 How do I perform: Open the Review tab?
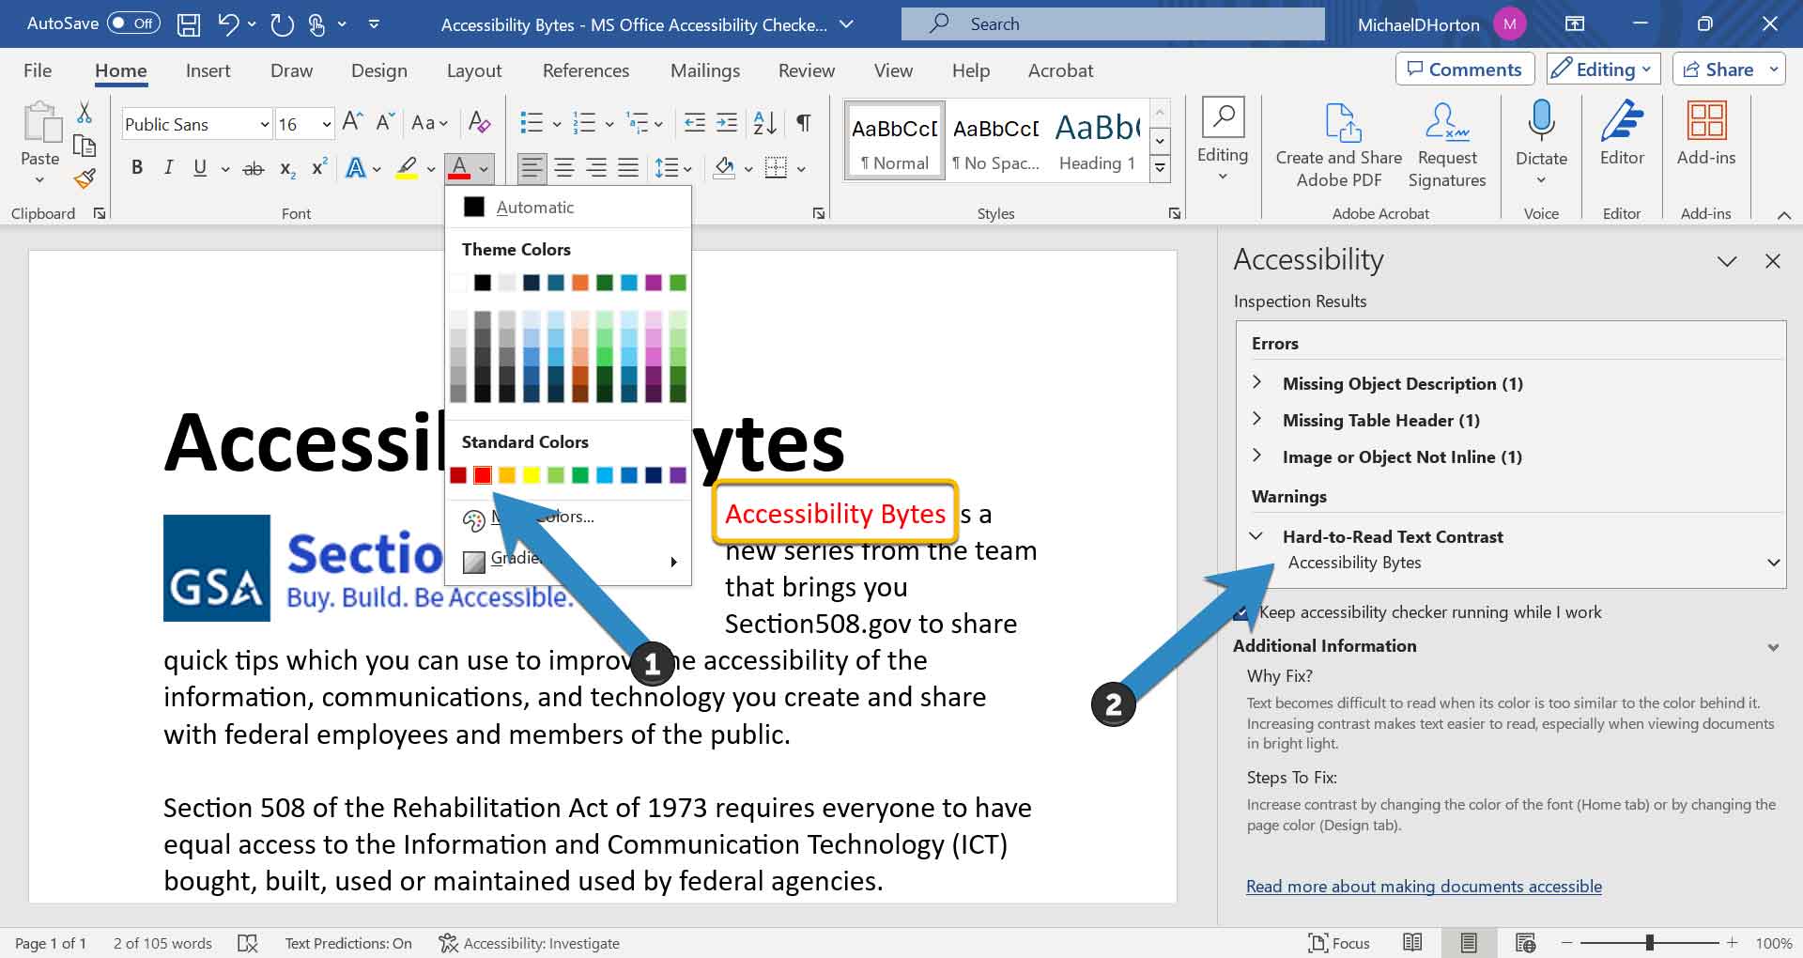click(x=806, y=70)
